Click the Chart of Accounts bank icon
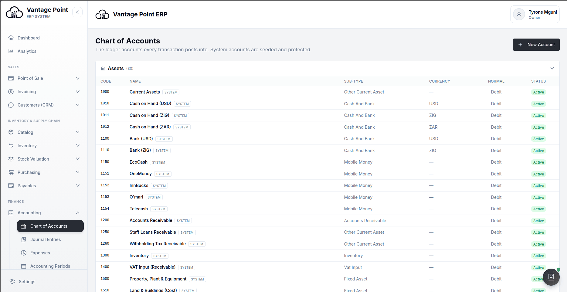 click(24, 226)
